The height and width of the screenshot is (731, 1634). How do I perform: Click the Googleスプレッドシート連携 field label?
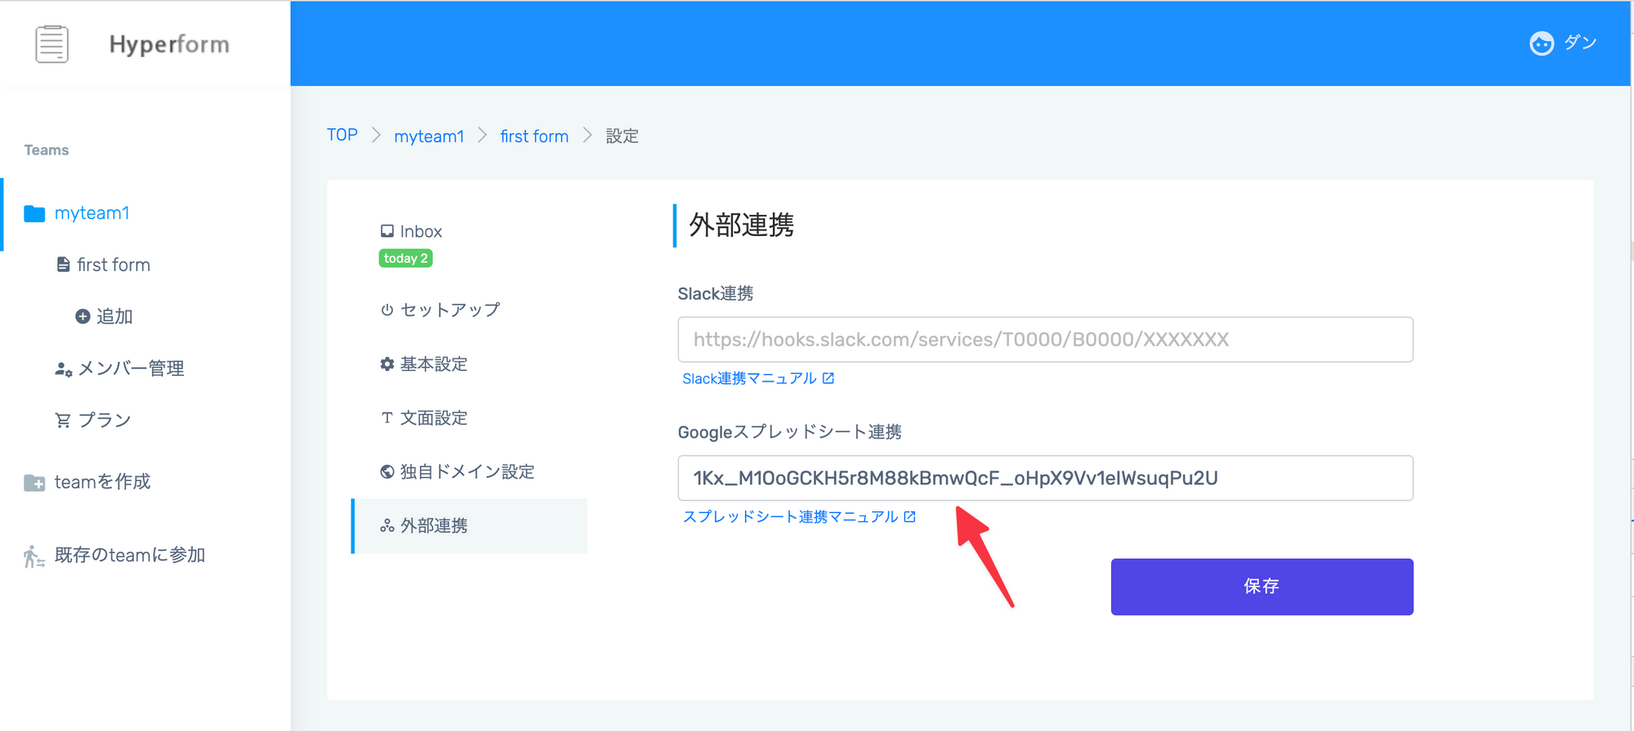point(789,432)
